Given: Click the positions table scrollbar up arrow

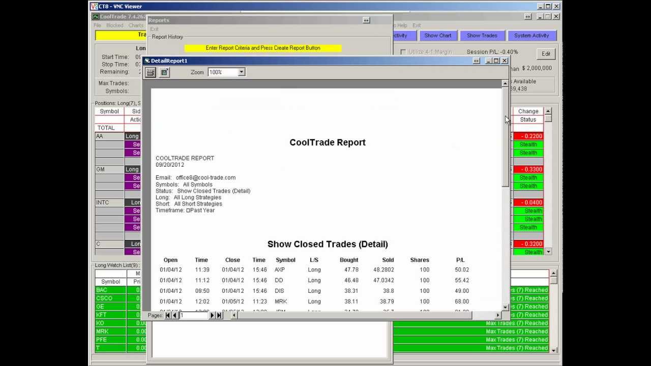Looking at the screenshot, I should (x=548, y=111).
